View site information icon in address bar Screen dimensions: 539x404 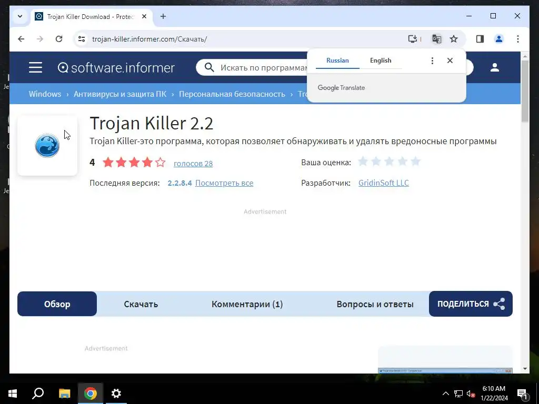[82, 39]
